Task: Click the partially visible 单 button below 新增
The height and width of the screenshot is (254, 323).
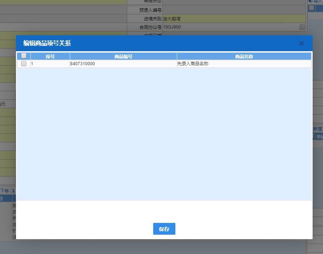Action: pos(320,136)
